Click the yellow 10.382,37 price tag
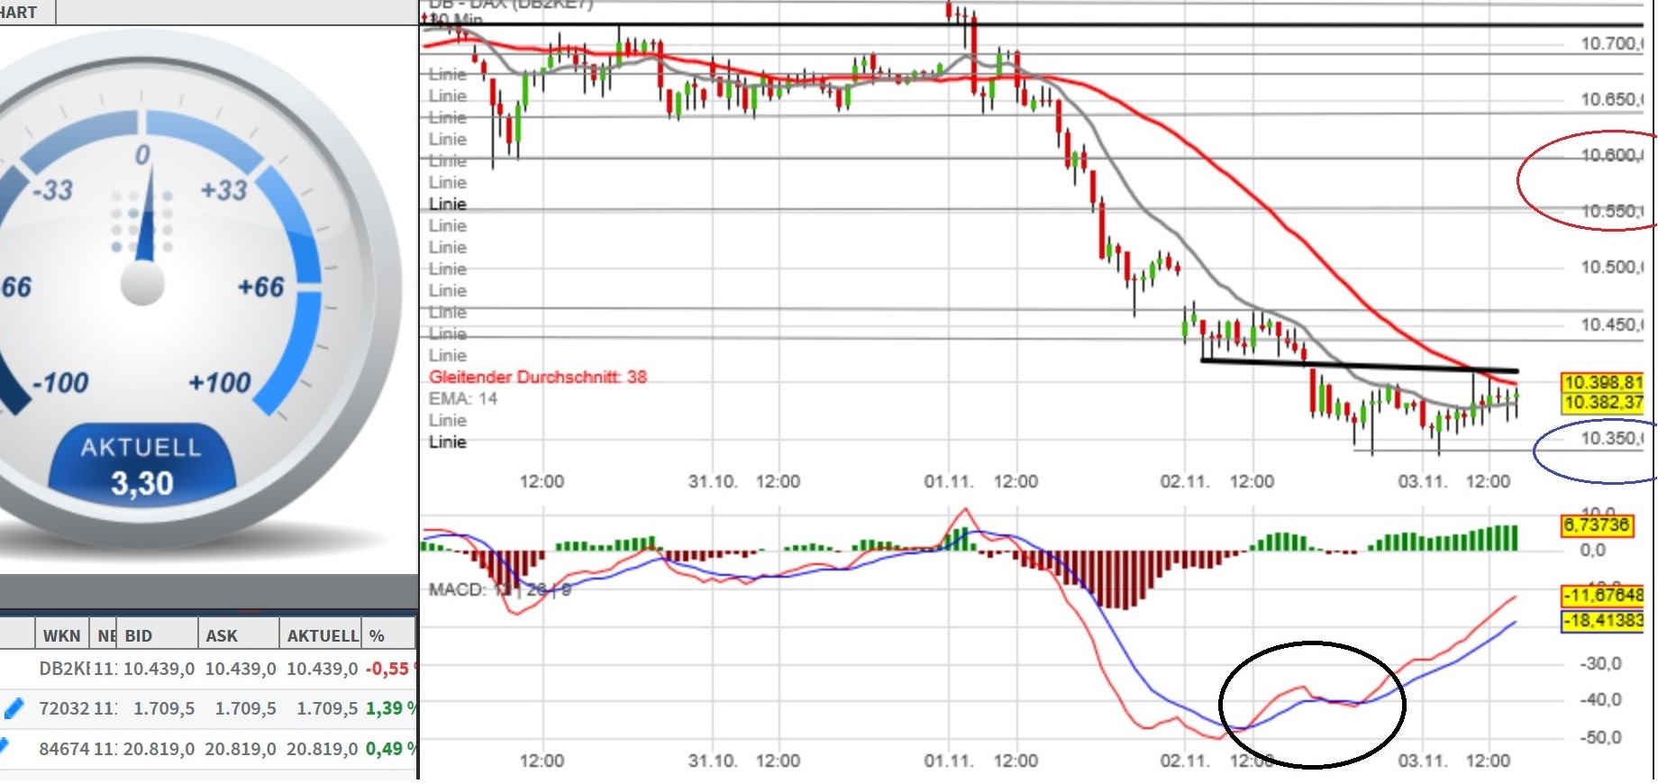Viewport: 1658px width, 784px height. 1603,402
